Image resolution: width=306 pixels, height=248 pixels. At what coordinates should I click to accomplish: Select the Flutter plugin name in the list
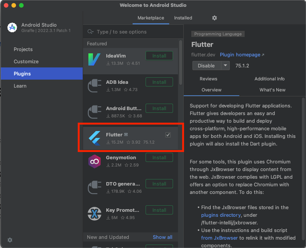(114, 134)
